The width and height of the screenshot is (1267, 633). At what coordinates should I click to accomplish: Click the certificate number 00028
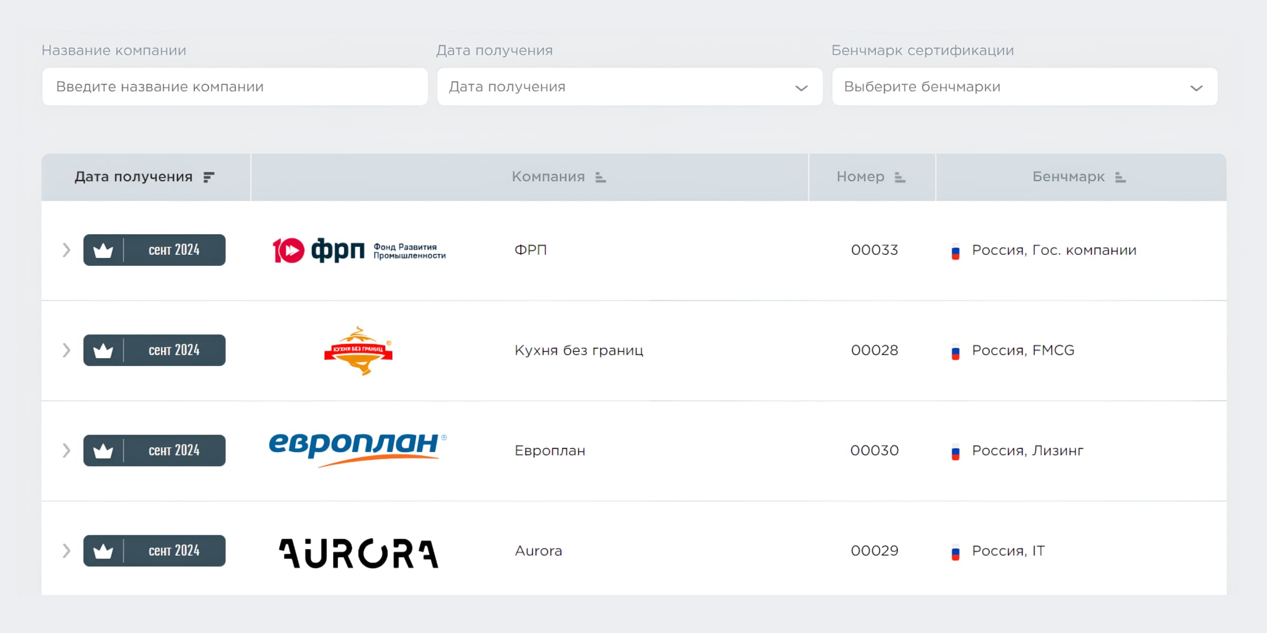click(x=875, y=350)
